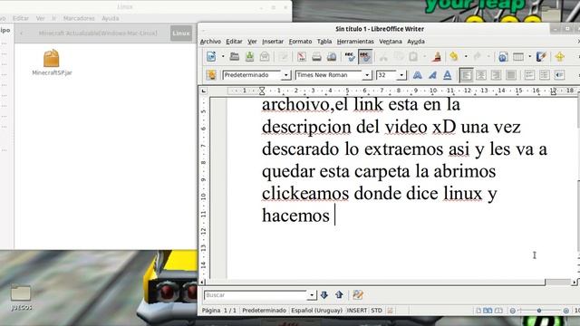
Task: Open the Insertar menu in Writer
Action: click(x=273, y=42)
